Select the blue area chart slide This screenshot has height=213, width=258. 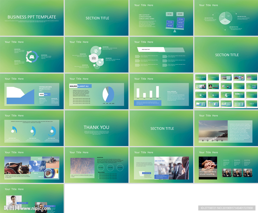tap(32, 91)
